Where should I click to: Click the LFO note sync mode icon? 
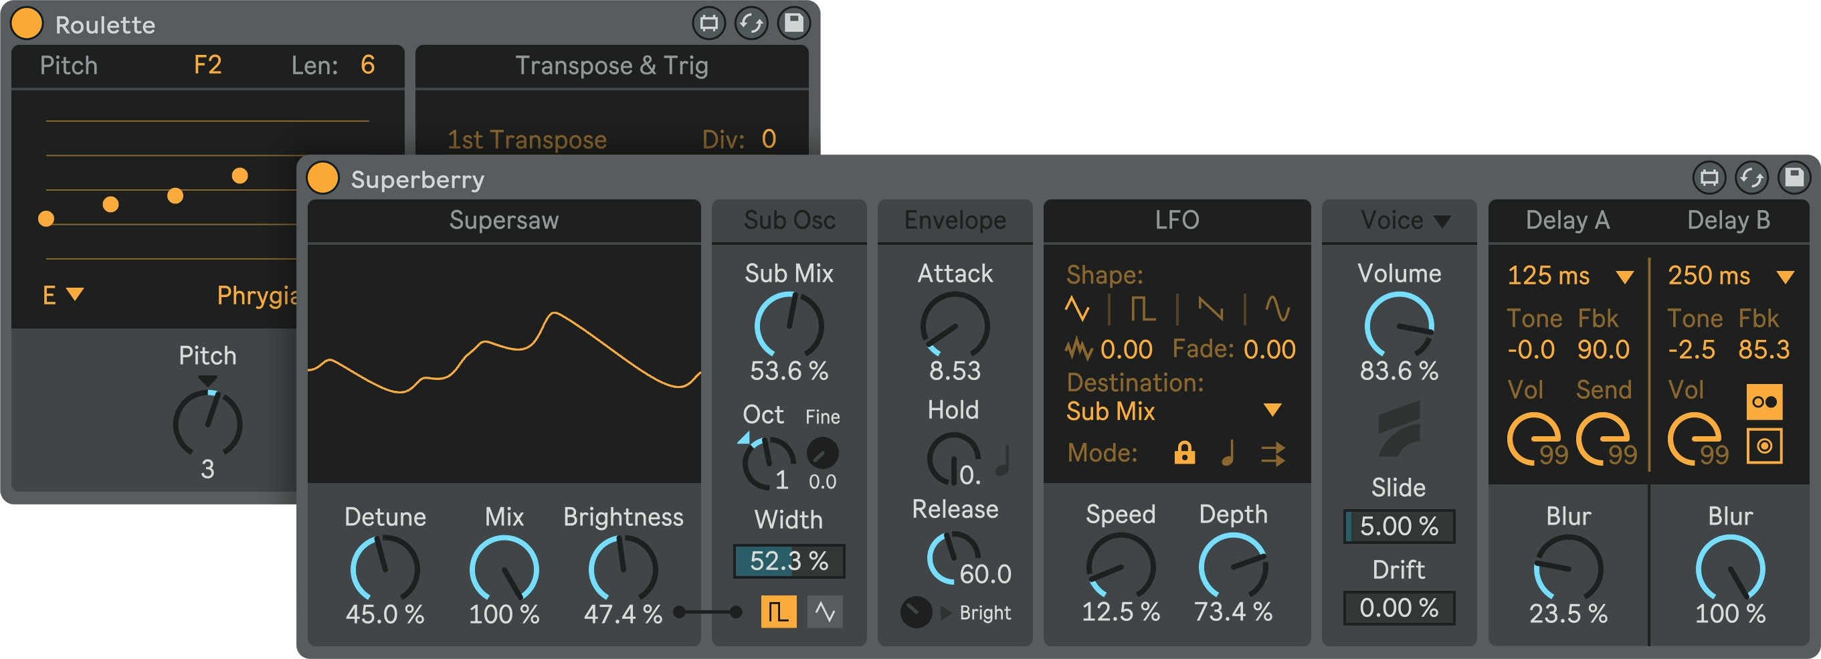pyautogui.click(x=1229, y=452)
